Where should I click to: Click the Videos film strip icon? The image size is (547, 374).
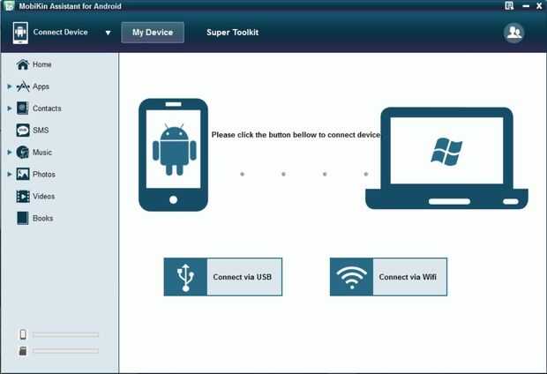[x=23, y=196]
